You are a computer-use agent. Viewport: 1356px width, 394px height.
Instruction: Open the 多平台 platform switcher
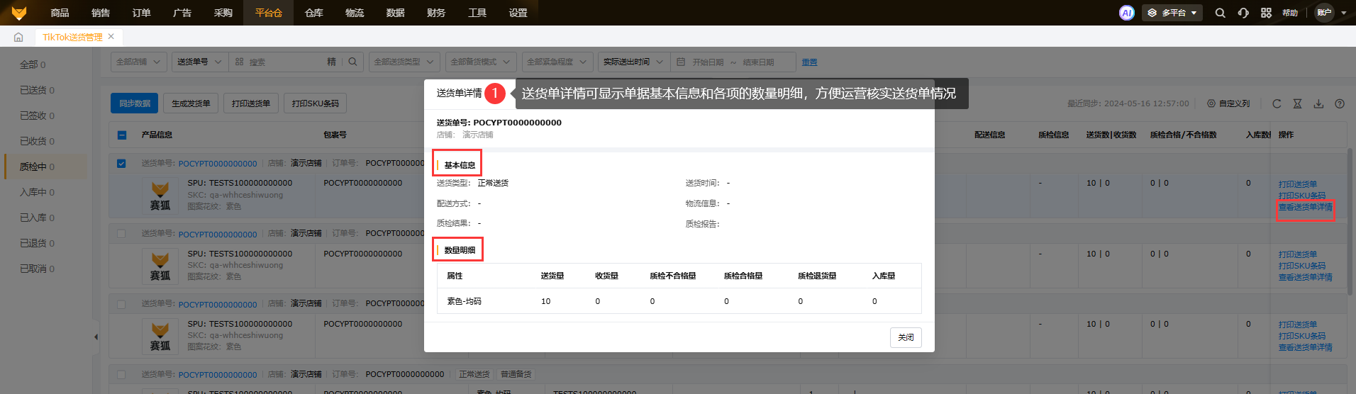tap(1172, 13)
